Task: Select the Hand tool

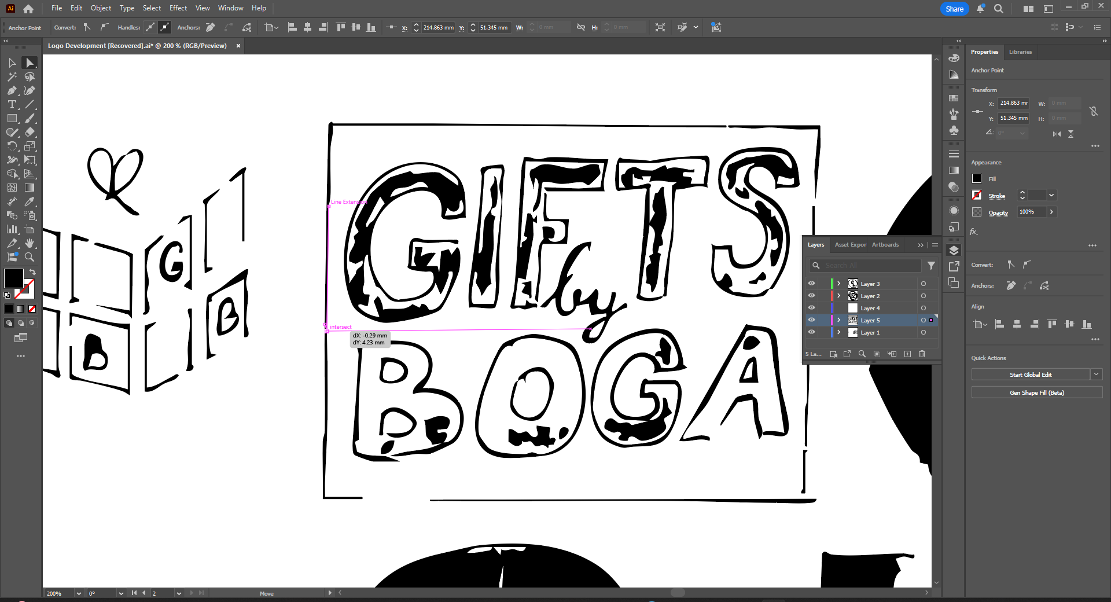Action: coord(30,243)
